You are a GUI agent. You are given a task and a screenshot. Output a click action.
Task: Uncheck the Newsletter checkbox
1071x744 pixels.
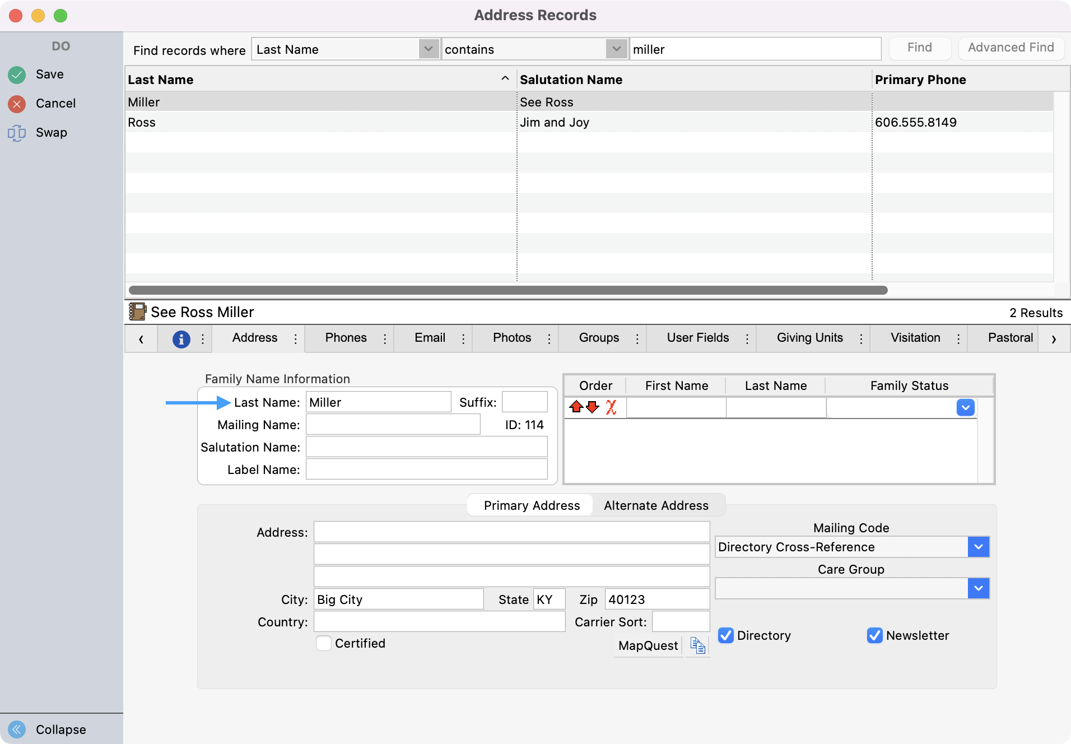[x=875, y=635]
